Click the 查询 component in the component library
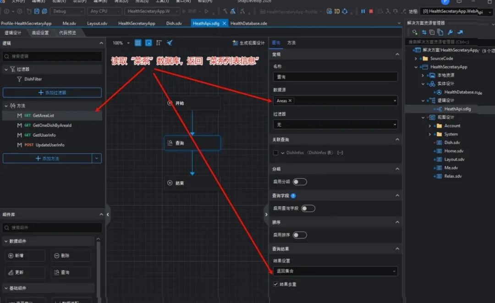The width and height of the screenshot is (495, 303). pyautogui.click(x=71, y=272)
